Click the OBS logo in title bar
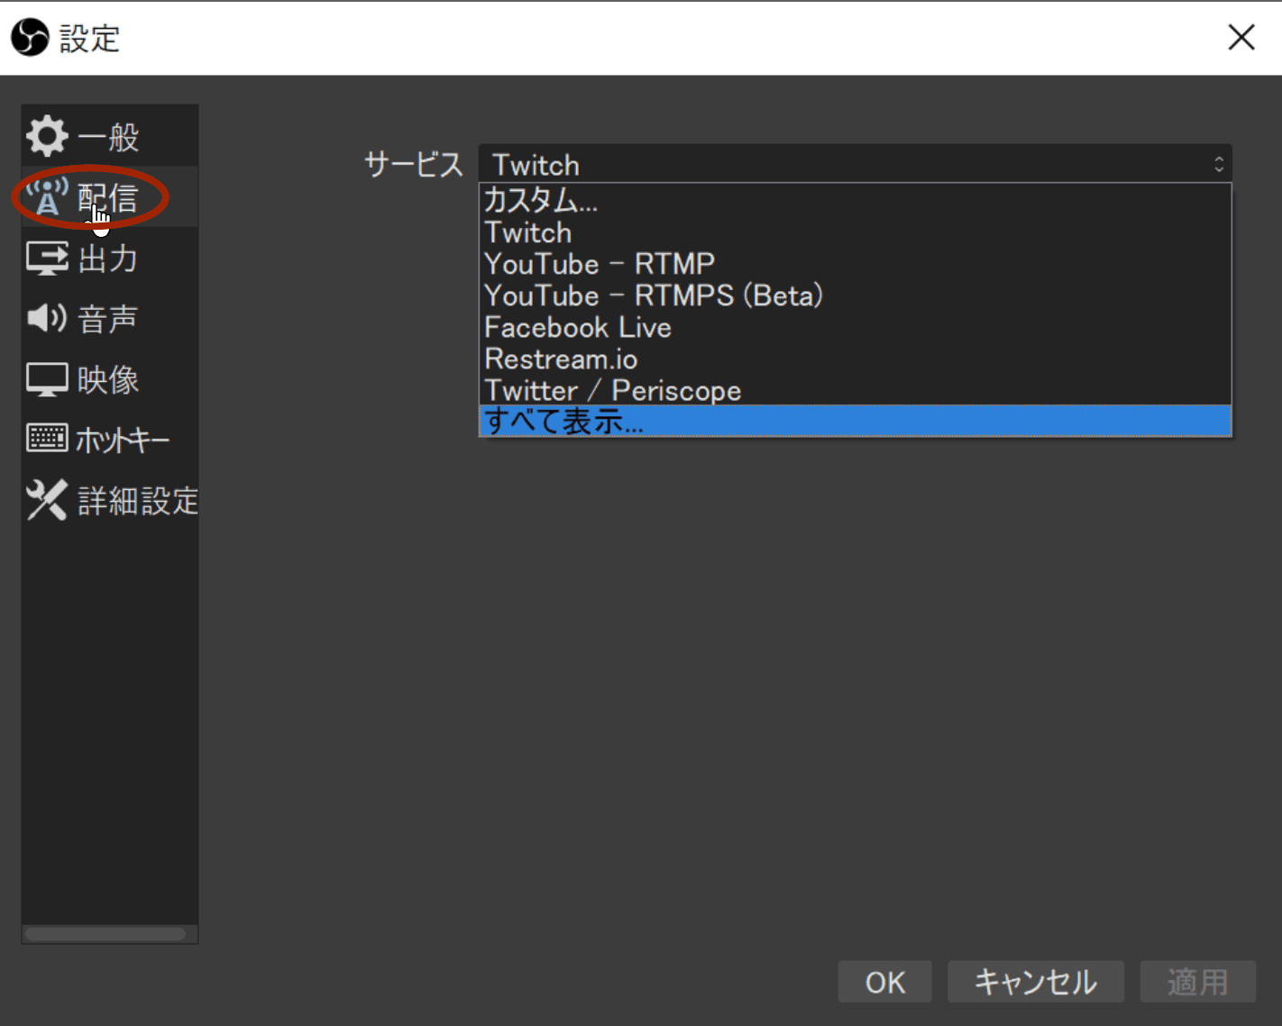Viewport: 1282px width, 1026px height. click(x=30, y=37)
